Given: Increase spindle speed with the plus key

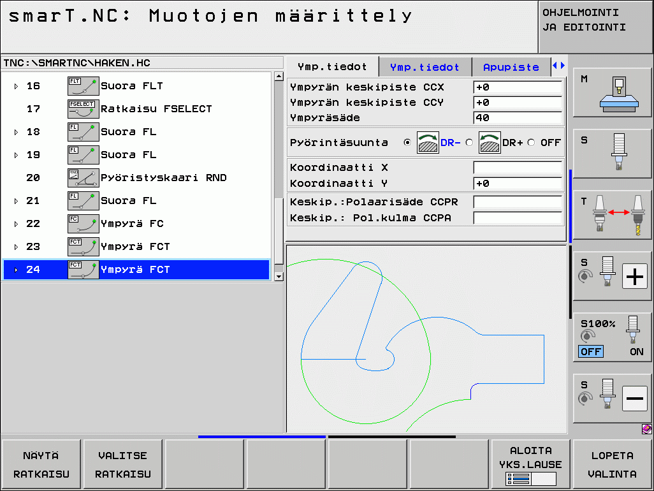Looking at the screenshot, I should (x=635, y=276).
